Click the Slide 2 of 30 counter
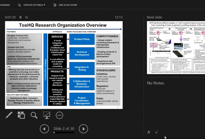 click(x=64, y=129)
